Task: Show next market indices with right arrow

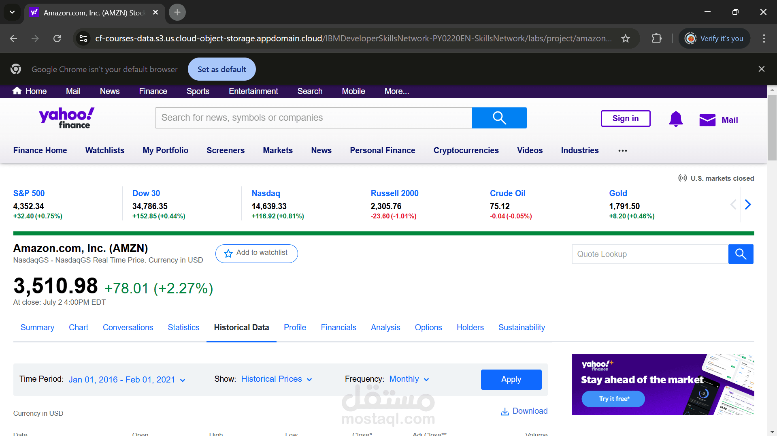Action: pyautogui.click(x=748, y=205)
